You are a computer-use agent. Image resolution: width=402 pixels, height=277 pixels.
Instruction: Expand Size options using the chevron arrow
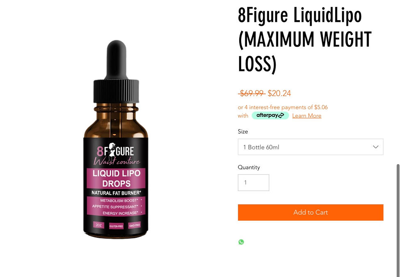(376, 147)
